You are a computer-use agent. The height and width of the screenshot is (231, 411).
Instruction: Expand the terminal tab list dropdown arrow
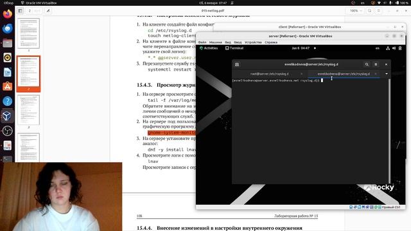coord(387,74)
